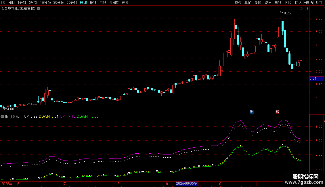Switch to 月线 monthly chart
Screen dimensions: 325x187
[x=103, y=3]
